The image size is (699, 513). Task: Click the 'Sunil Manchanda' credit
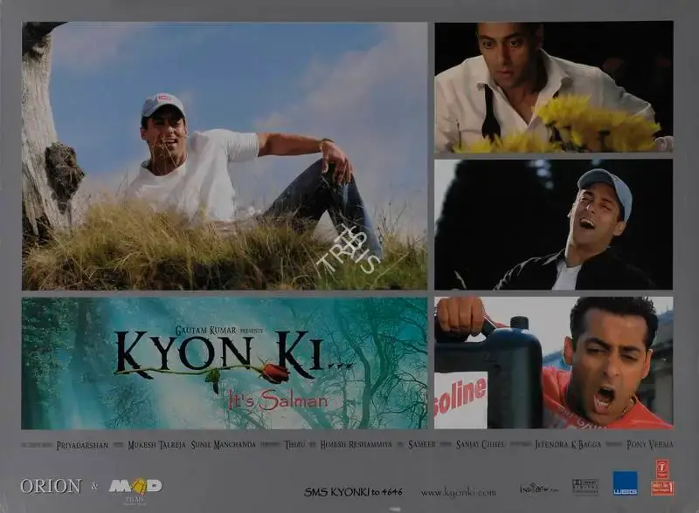pos(224,444)
